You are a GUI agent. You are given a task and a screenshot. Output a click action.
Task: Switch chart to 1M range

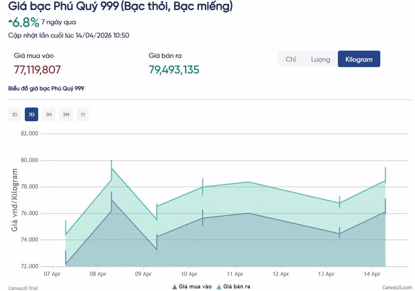coord(49,115)
